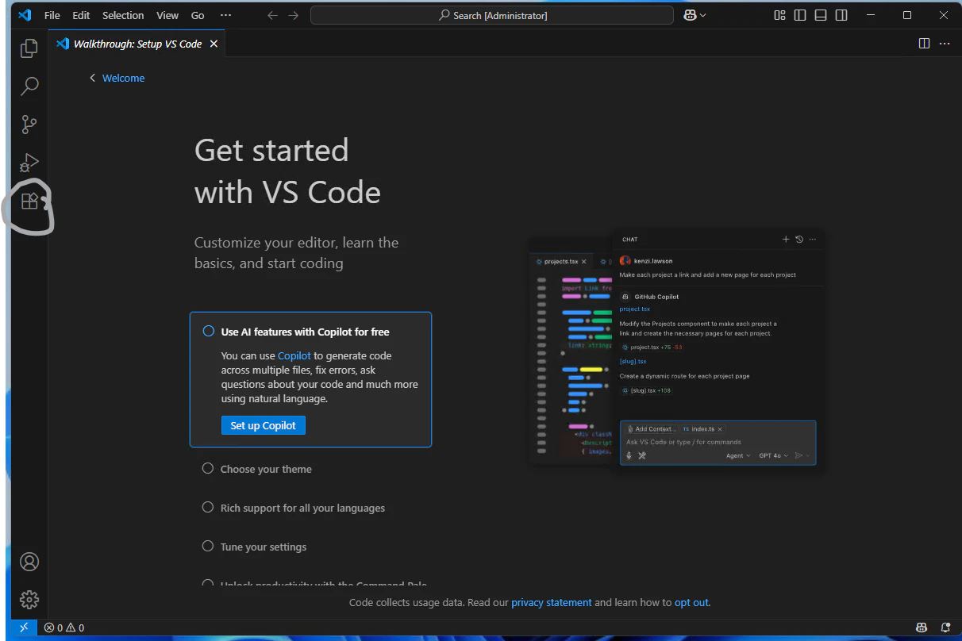Open the Extensions view in the activity bar
The width and height of the screenshot is (962, 641).
click(29, 201)
